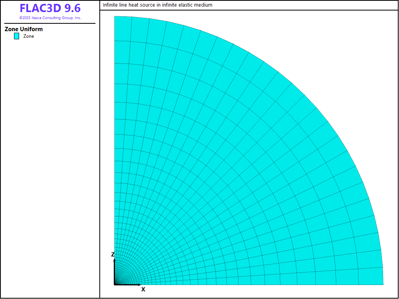Screen dimensions: 399x299
Task: Click the axis triad origin point
Action: [x=114, y=285]
